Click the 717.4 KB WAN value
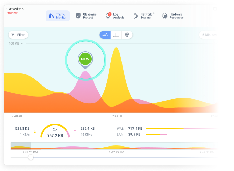 click(x=135, y=128)
